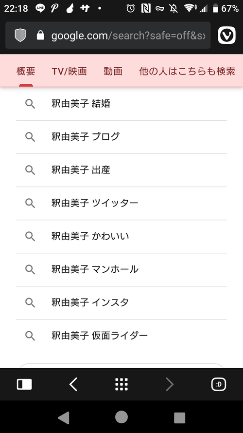The height and width of the screenshot is (433, 243).
Task: Tap the padlock site security icon
Action: pos(40,36)
